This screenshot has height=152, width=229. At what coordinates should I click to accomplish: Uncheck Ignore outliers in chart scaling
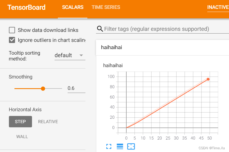point(12,40)
